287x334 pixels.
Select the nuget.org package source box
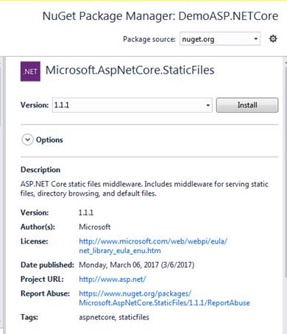coord(220,39)
